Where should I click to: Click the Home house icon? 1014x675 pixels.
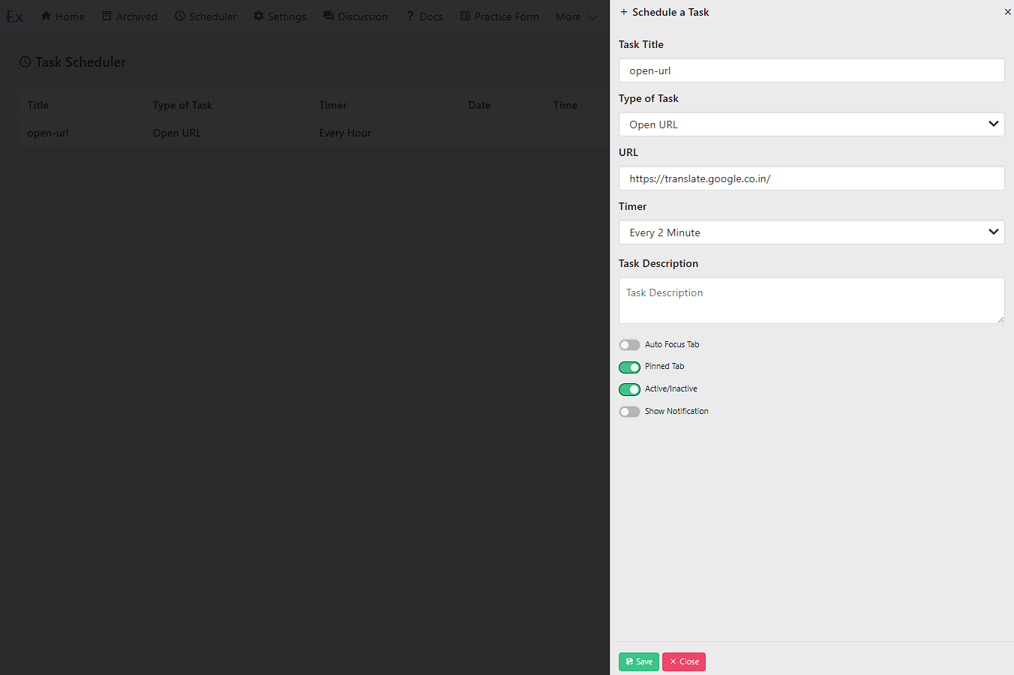[x=46, y=16]
